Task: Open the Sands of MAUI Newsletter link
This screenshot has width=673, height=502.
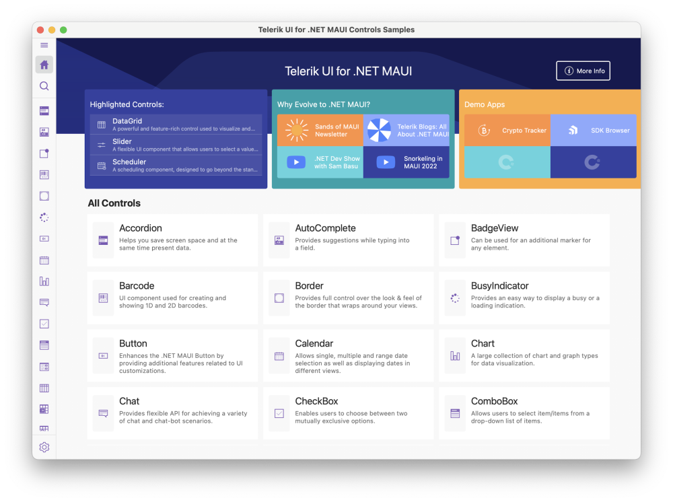Action: (x=320, y=129)
